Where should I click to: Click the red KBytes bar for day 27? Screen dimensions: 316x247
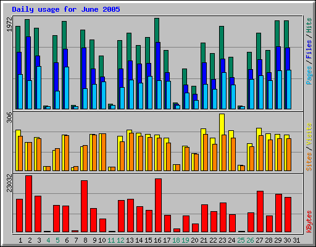(260, 212)
